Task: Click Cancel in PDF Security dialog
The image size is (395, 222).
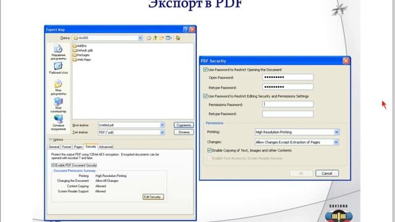Action: 327,173
